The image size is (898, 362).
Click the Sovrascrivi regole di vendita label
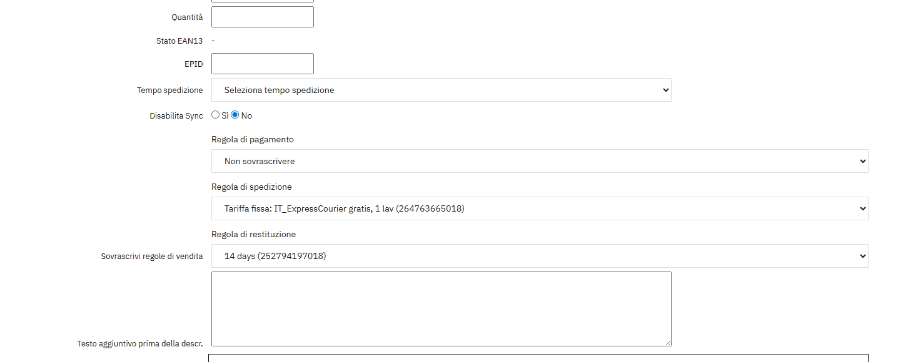coord(152,257)
